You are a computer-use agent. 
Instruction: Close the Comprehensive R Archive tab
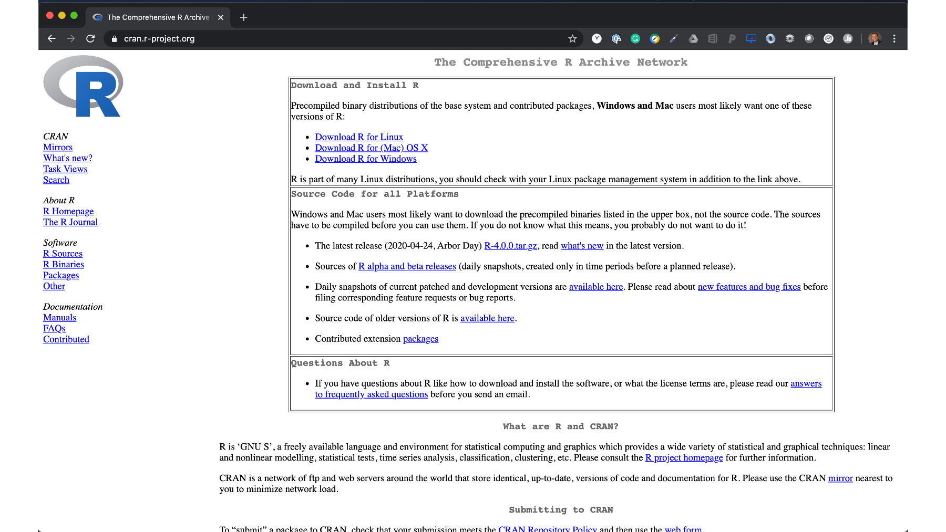[221, 17]
